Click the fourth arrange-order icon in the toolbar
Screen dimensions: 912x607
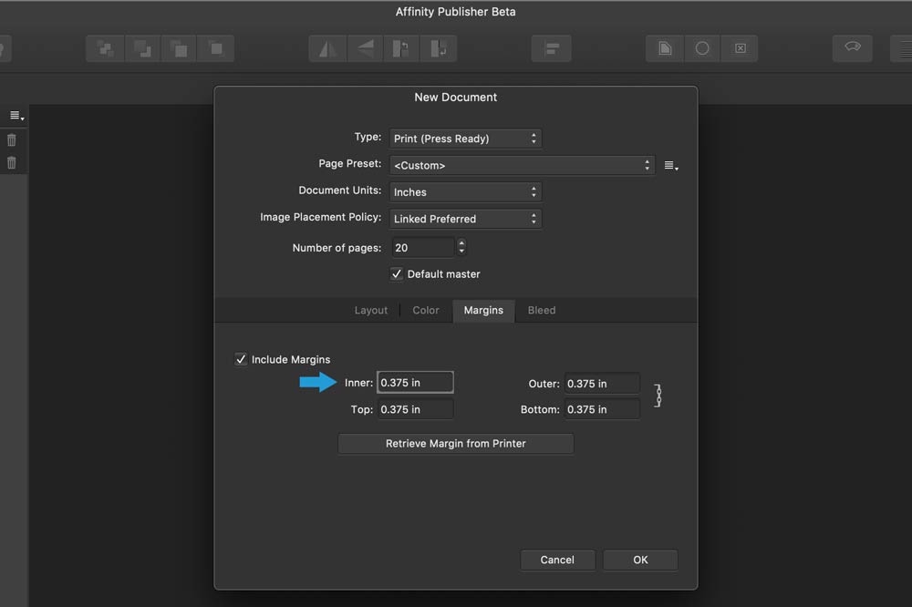coord(216,49)
